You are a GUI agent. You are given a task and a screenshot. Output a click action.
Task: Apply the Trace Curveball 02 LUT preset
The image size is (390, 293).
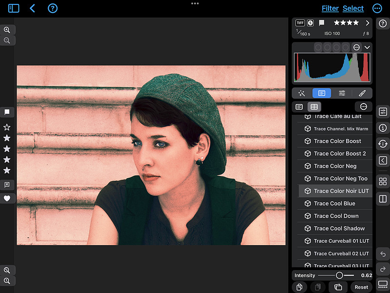[x=335, y=253]
